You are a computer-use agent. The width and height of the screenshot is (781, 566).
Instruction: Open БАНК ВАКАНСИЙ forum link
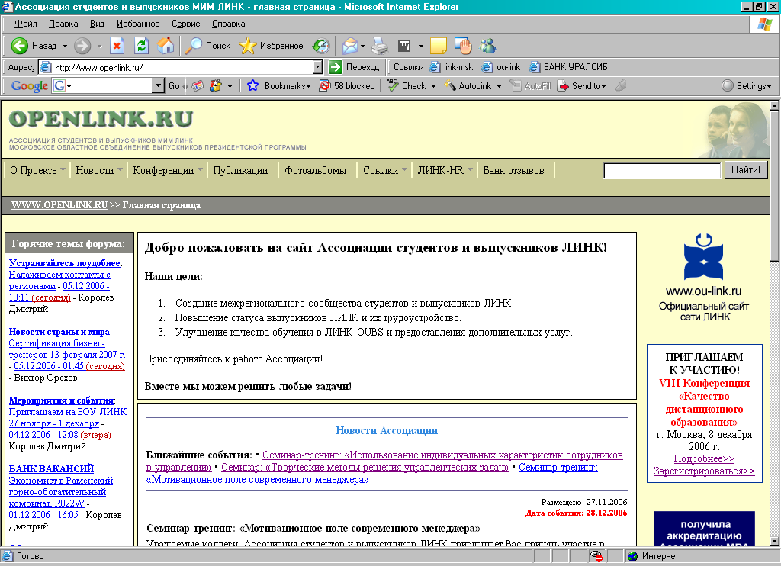tap(51, 469)
